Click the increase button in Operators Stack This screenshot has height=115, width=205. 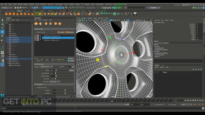(x=61, y=32)
